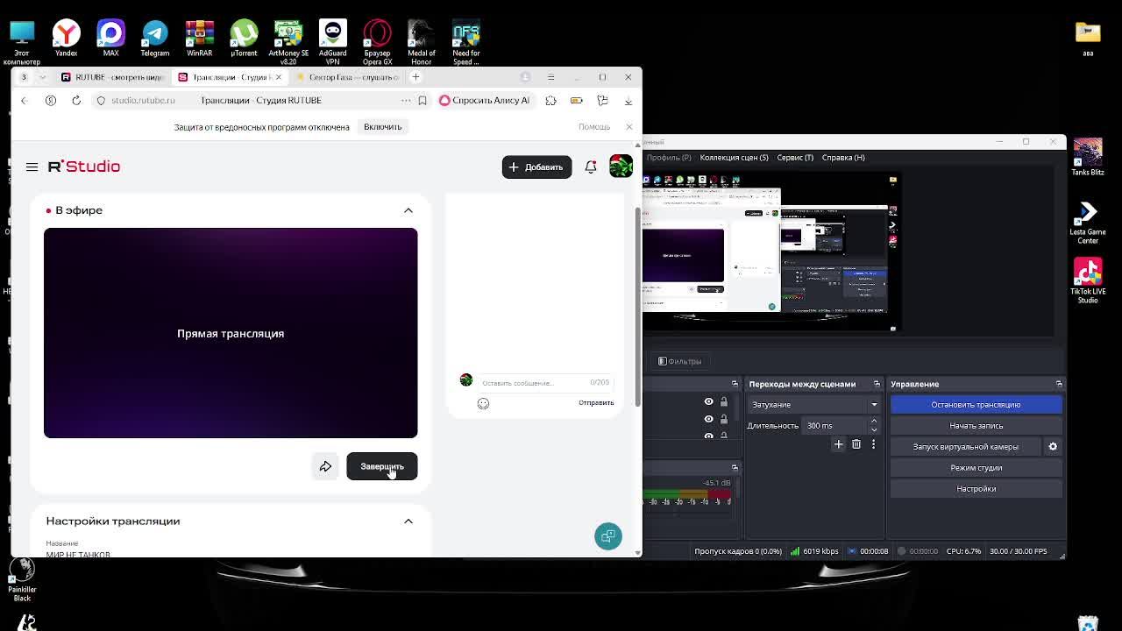Decrease the transition duration with the down arrow
The image size is (1122, 631).
(874, 430)
